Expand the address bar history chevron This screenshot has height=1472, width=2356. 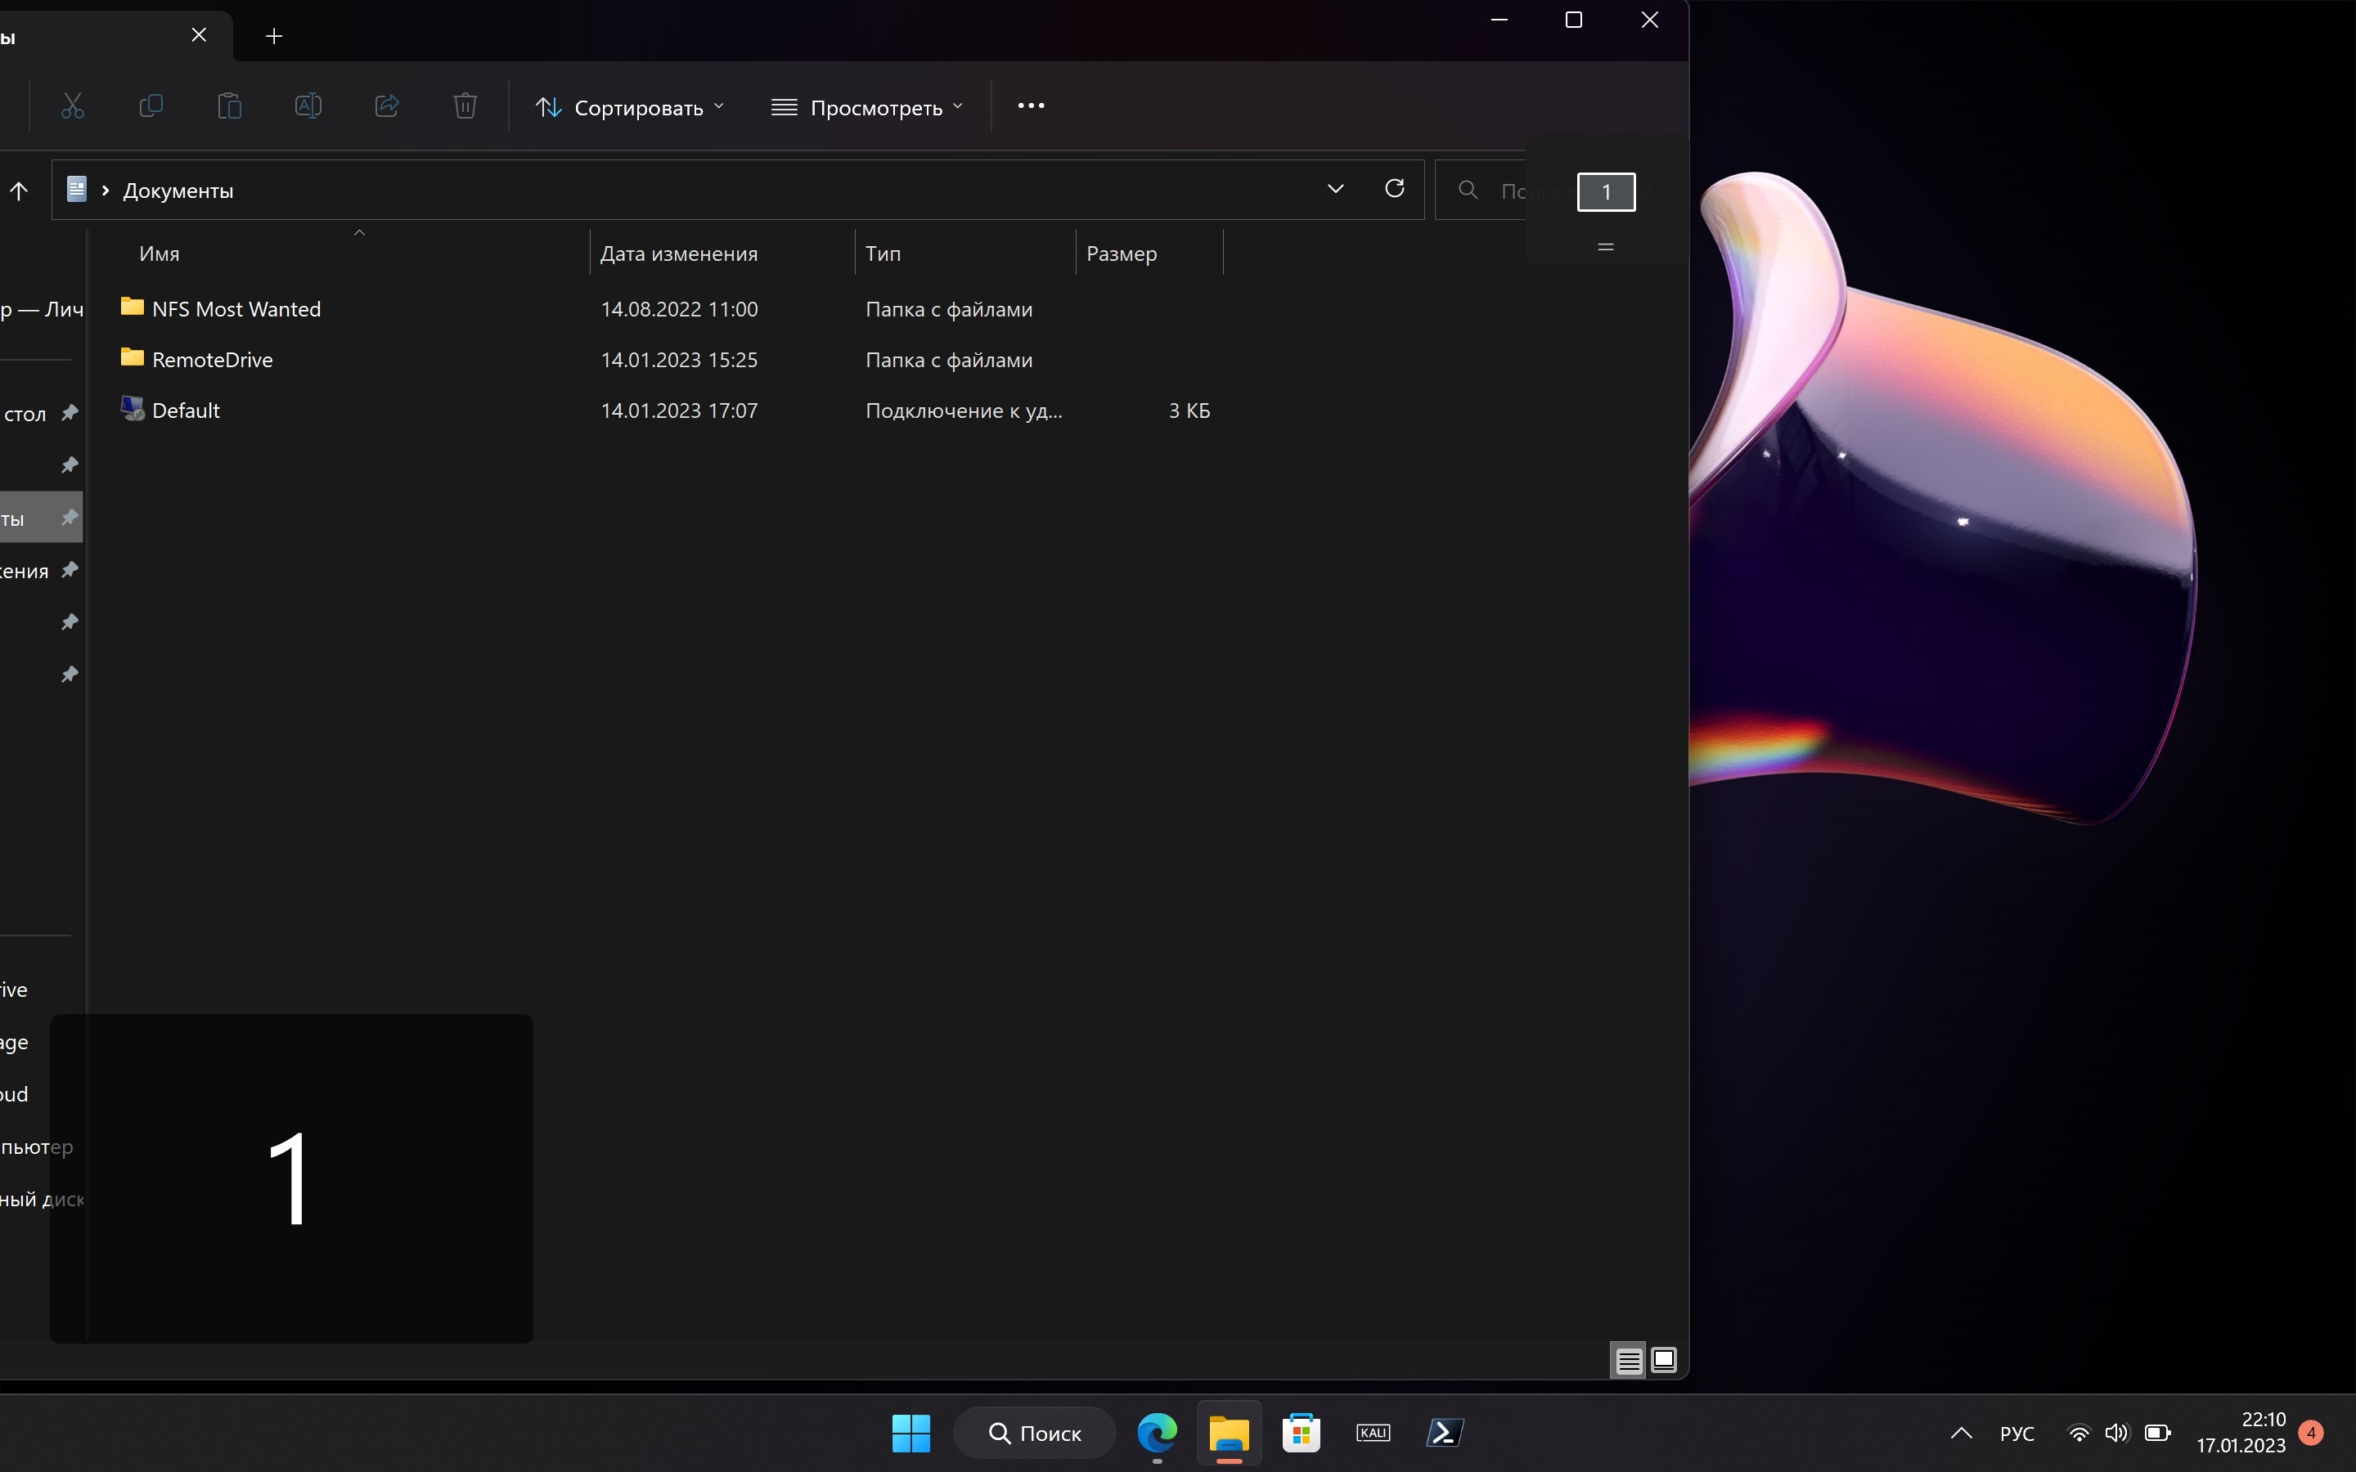pos(1336,189)
